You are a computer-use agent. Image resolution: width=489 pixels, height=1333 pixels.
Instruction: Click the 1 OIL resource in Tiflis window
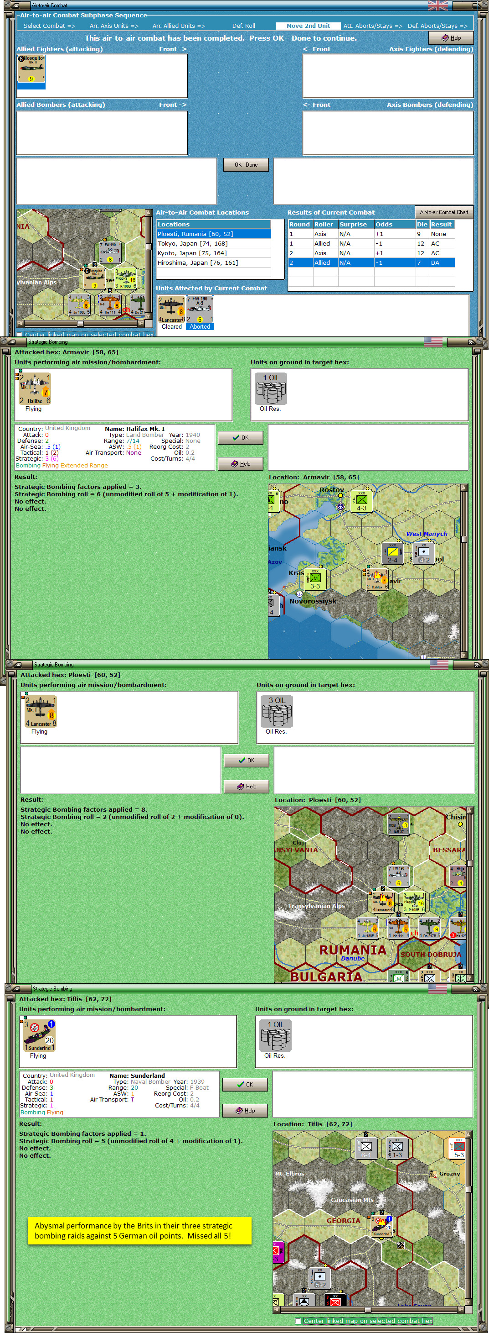click(x=276, y=1035)
